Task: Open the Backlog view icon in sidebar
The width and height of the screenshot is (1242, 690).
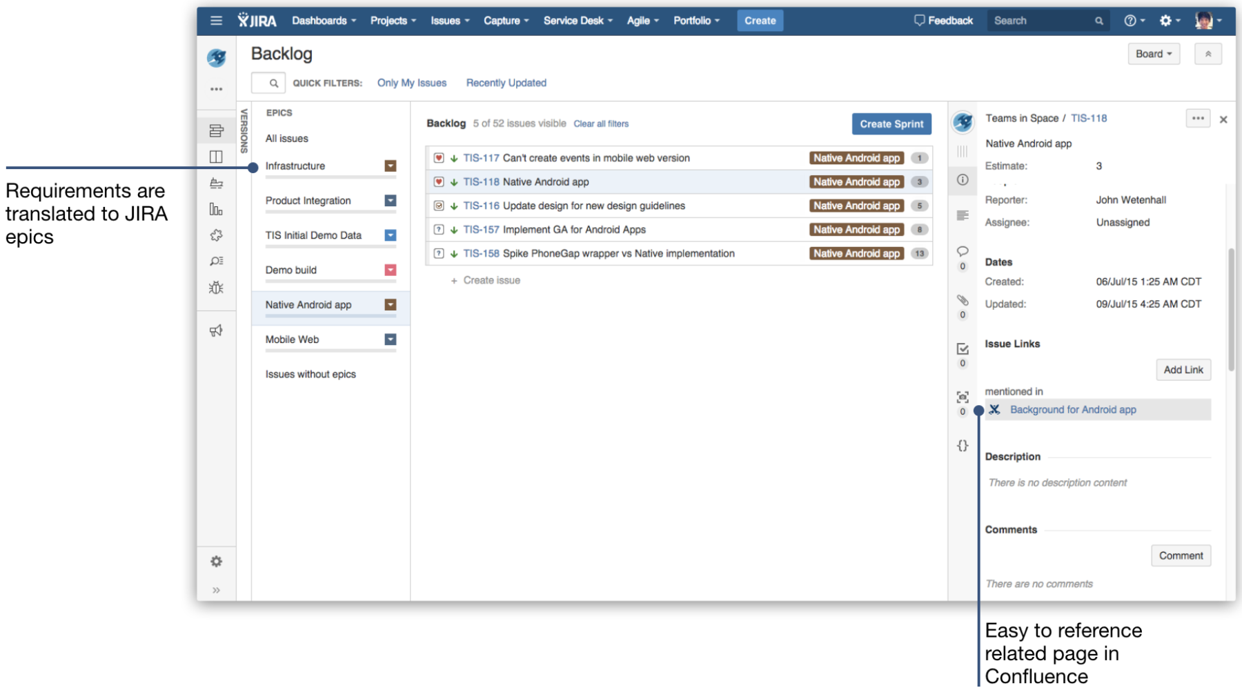Action: click(x=216, y=130)
